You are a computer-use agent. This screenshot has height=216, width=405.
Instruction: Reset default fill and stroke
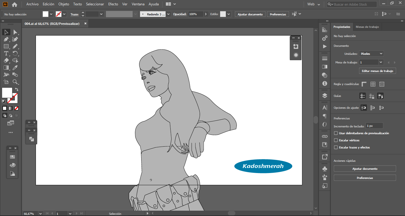pos(4,101)
